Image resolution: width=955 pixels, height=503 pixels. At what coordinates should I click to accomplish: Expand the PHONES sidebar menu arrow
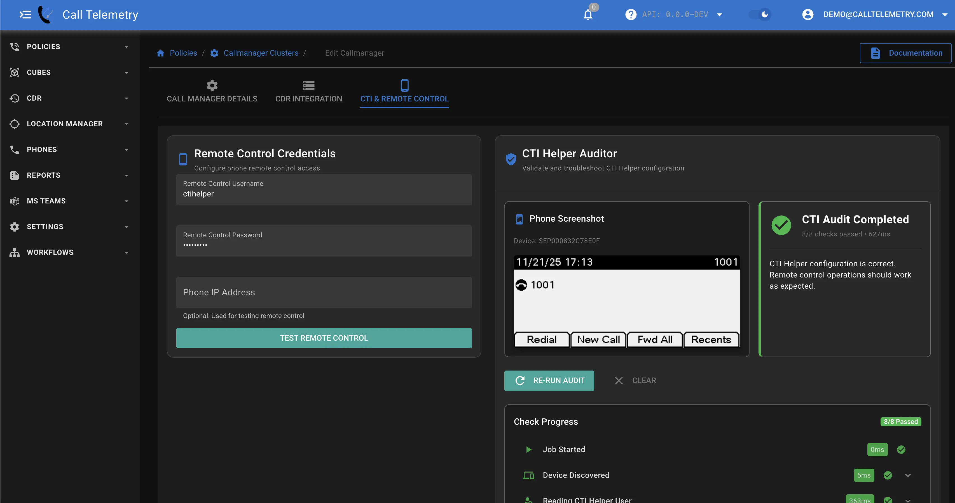coord(127,150)
